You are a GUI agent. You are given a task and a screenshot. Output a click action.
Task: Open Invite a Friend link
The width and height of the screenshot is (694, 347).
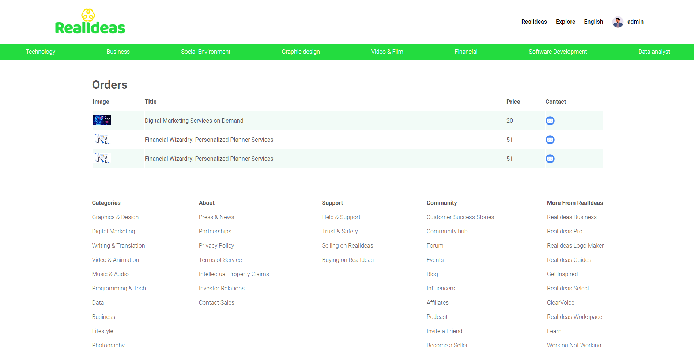point(445,331)
